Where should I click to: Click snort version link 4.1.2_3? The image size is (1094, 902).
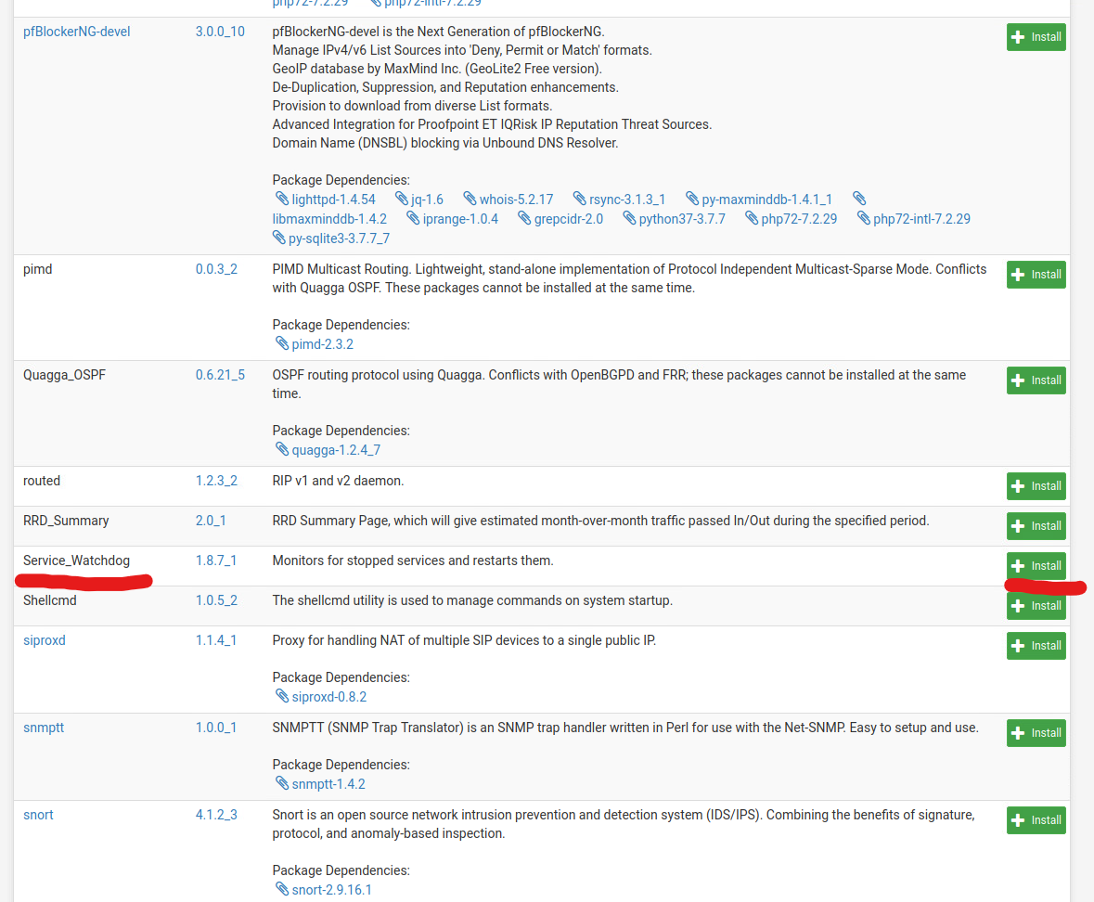[x=216, y=815]
